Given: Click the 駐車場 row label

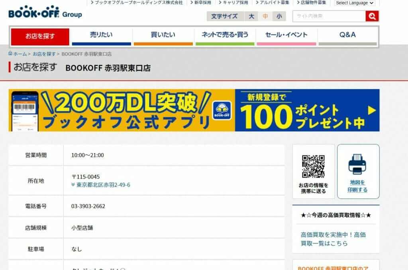Looking at the screenshot, I should point(36,249).
